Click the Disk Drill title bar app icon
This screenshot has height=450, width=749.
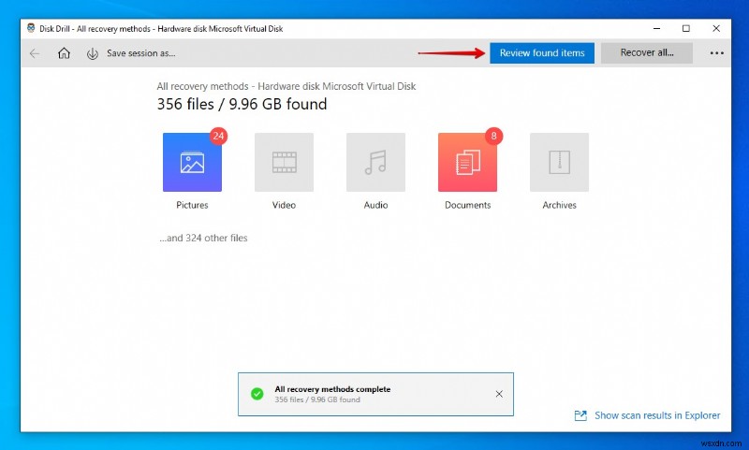[32, 28]
